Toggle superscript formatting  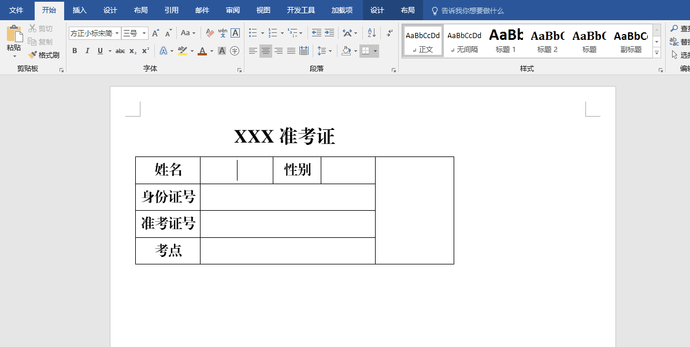tap(146, 51)
